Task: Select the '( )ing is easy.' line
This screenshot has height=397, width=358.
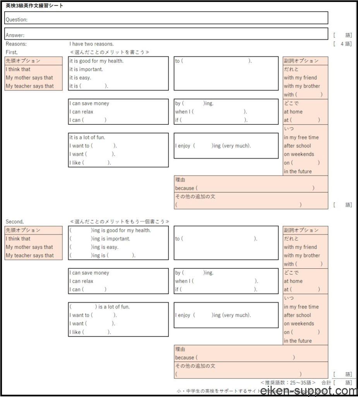Action: (94, 247)
